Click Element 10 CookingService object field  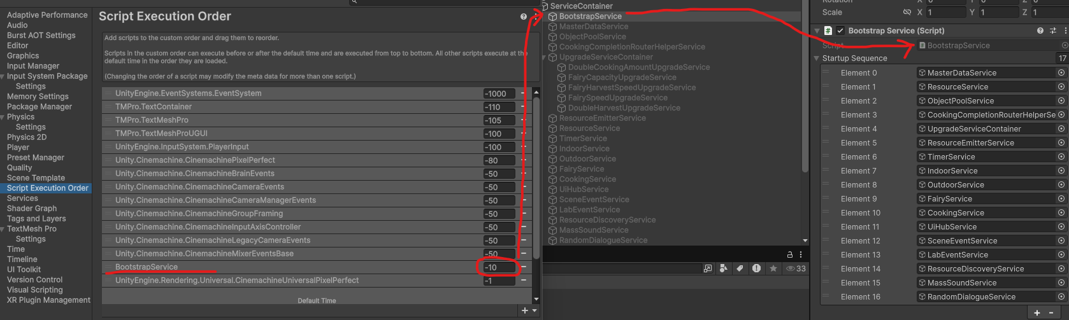coord(991,212)
